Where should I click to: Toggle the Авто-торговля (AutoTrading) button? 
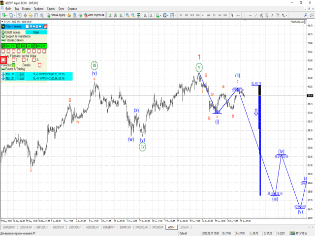point(94,15)
